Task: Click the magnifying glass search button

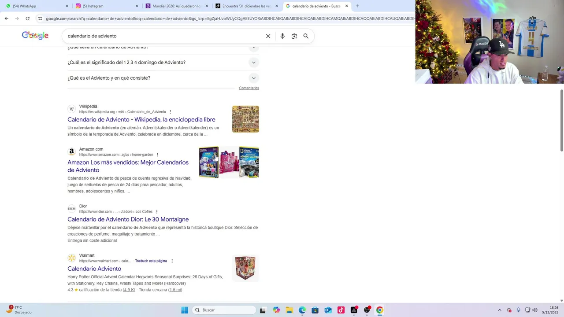Action: [x=306, y=36]
